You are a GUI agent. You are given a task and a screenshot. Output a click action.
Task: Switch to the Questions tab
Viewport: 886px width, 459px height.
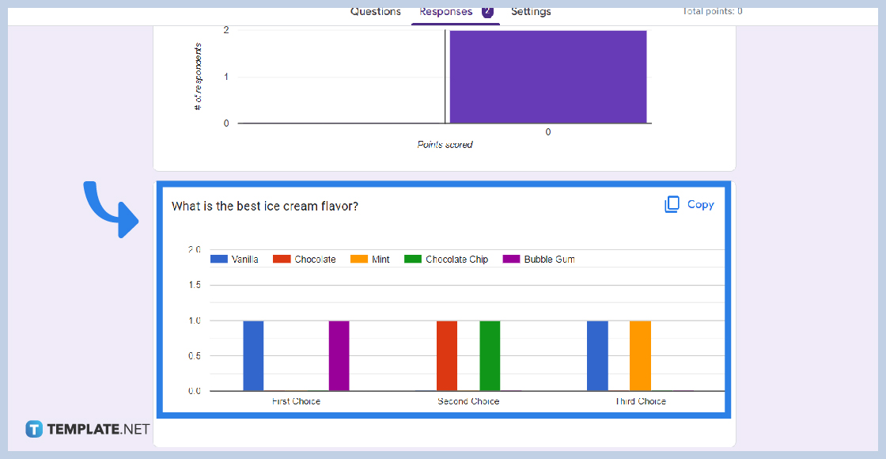coord(376,12)
